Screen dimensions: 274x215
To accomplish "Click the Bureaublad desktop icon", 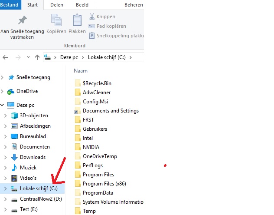I will (14, 136).
